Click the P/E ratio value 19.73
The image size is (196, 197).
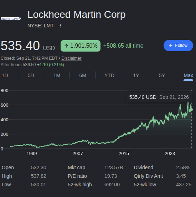[x=111, y=176]
